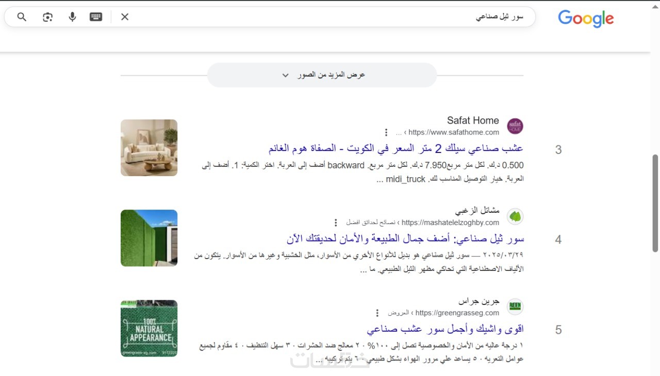Open the عشب صناعي سيلك 2 متر result
The width and height of the screenshot is (660, 376).
click(x=396, y=148)
